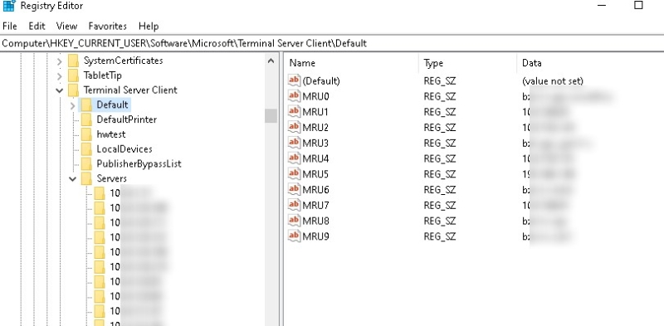Select the MRU2 value name

[x=316, y=128]
